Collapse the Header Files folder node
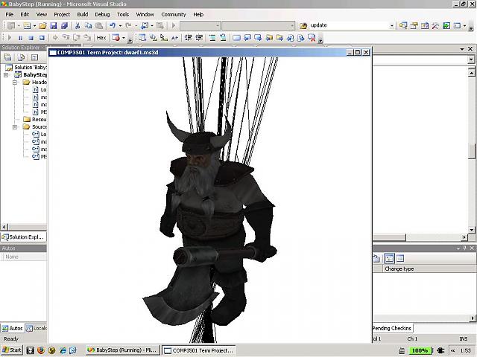This screenshot has width=477, height=357. click(15, 83)
